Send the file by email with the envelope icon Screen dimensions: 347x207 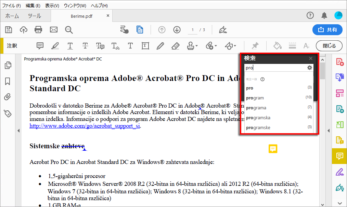53,30
